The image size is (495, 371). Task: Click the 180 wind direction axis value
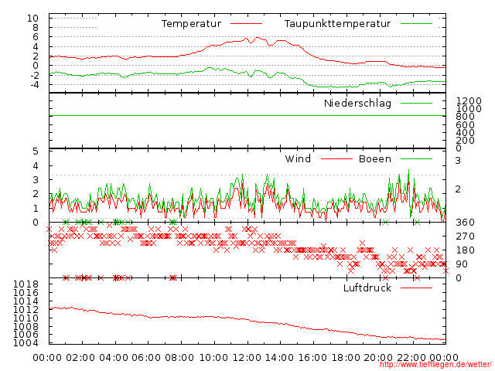click(x=465, y=250)
